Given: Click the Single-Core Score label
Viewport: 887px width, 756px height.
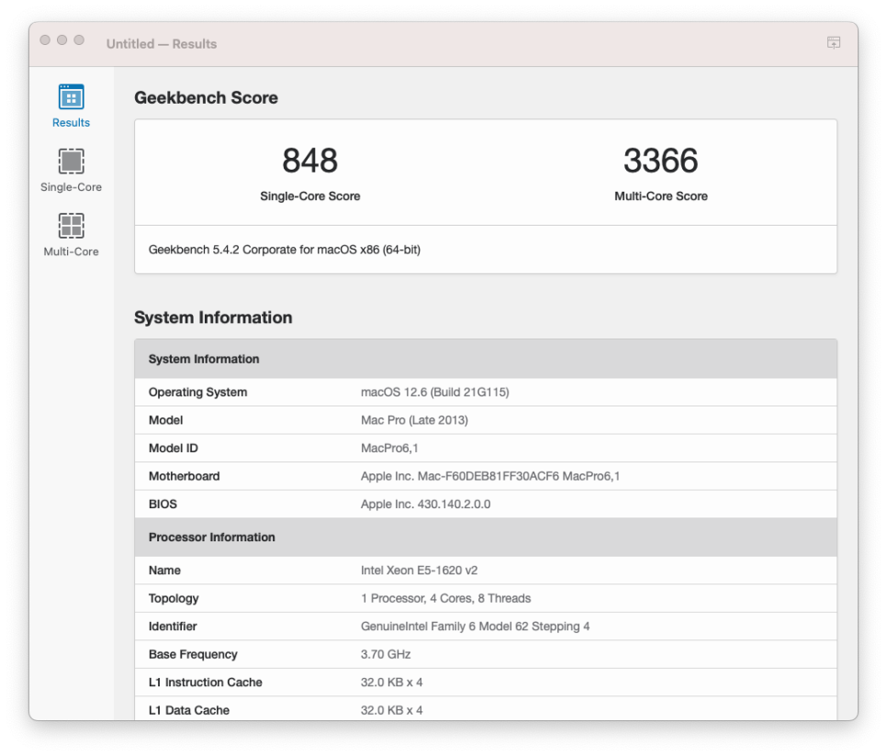Looking at the screenshot, I should click(310, 196).
